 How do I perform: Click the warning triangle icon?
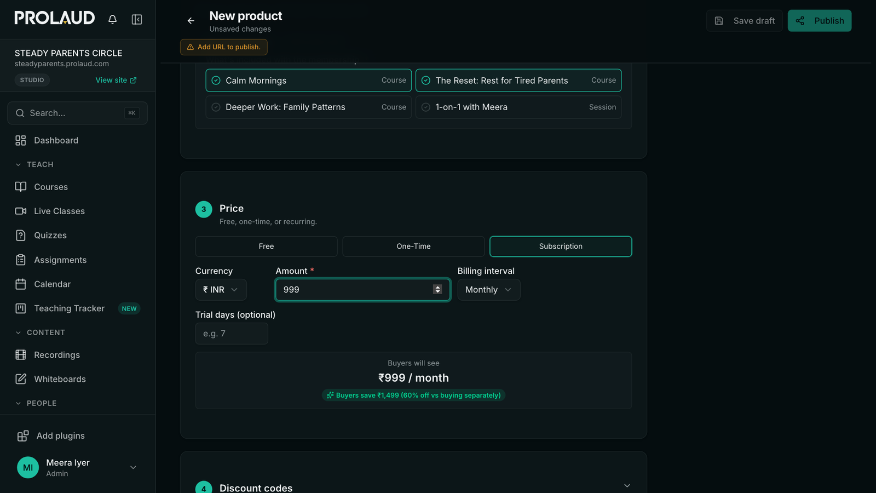click(191, 47)
